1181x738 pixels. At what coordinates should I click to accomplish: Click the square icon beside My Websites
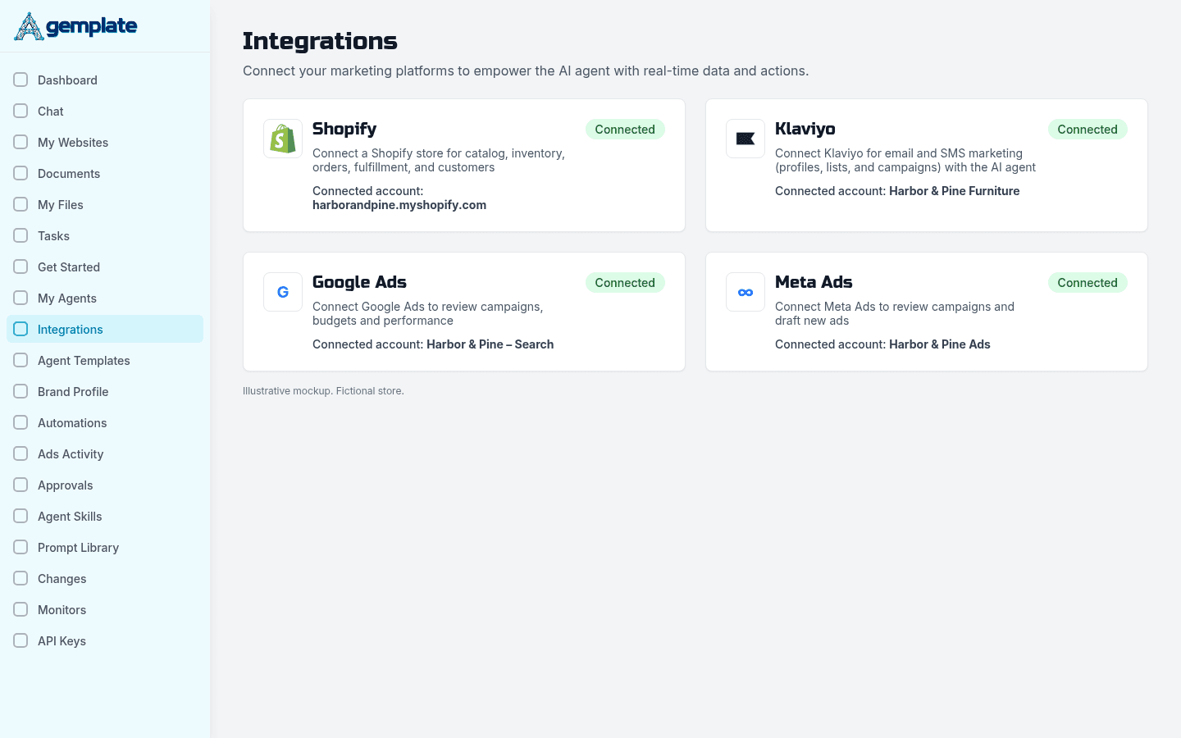click(x=21, y=142)
